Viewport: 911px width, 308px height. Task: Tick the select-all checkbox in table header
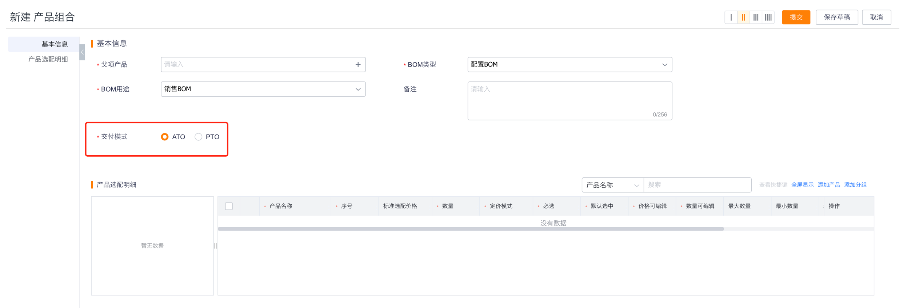229,206
